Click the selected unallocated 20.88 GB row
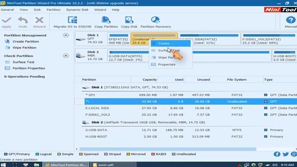Image resolution: width=297 pixels, height=167 pixels. point(190,102)
